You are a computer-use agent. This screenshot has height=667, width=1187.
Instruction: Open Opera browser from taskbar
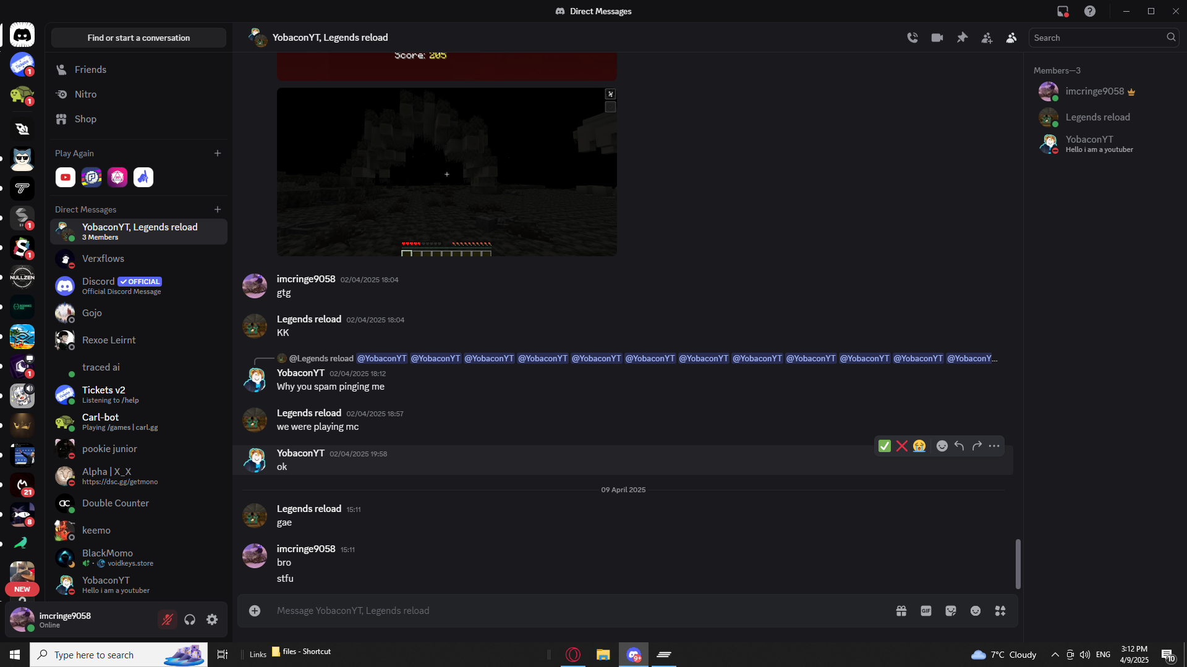tap(573, 655)
